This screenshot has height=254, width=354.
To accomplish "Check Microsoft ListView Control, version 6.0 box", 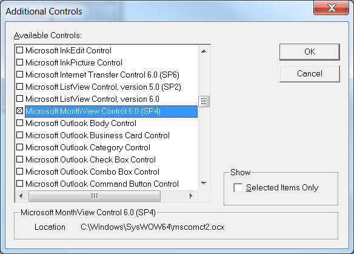I will (x=20, y=99).
